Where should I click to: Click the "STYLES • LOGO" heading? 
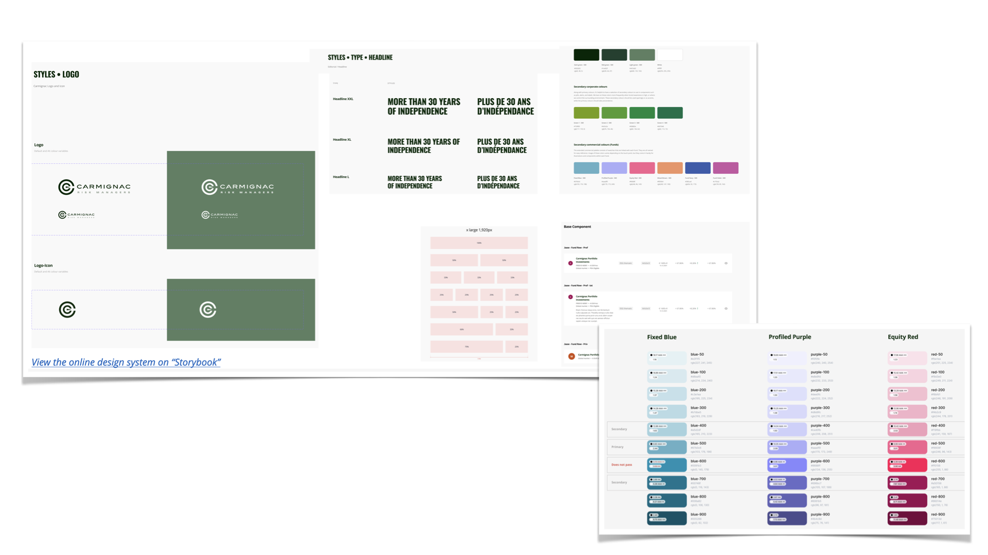tap(57, 75)
